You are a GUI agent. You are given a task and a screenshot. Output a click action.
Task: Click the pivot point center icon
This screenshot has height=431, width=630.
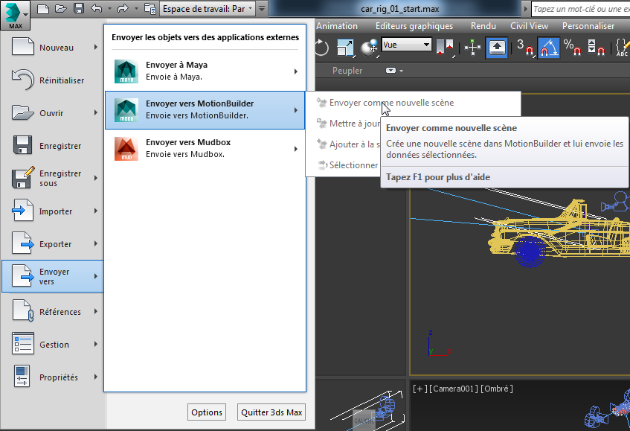(445, 48)
